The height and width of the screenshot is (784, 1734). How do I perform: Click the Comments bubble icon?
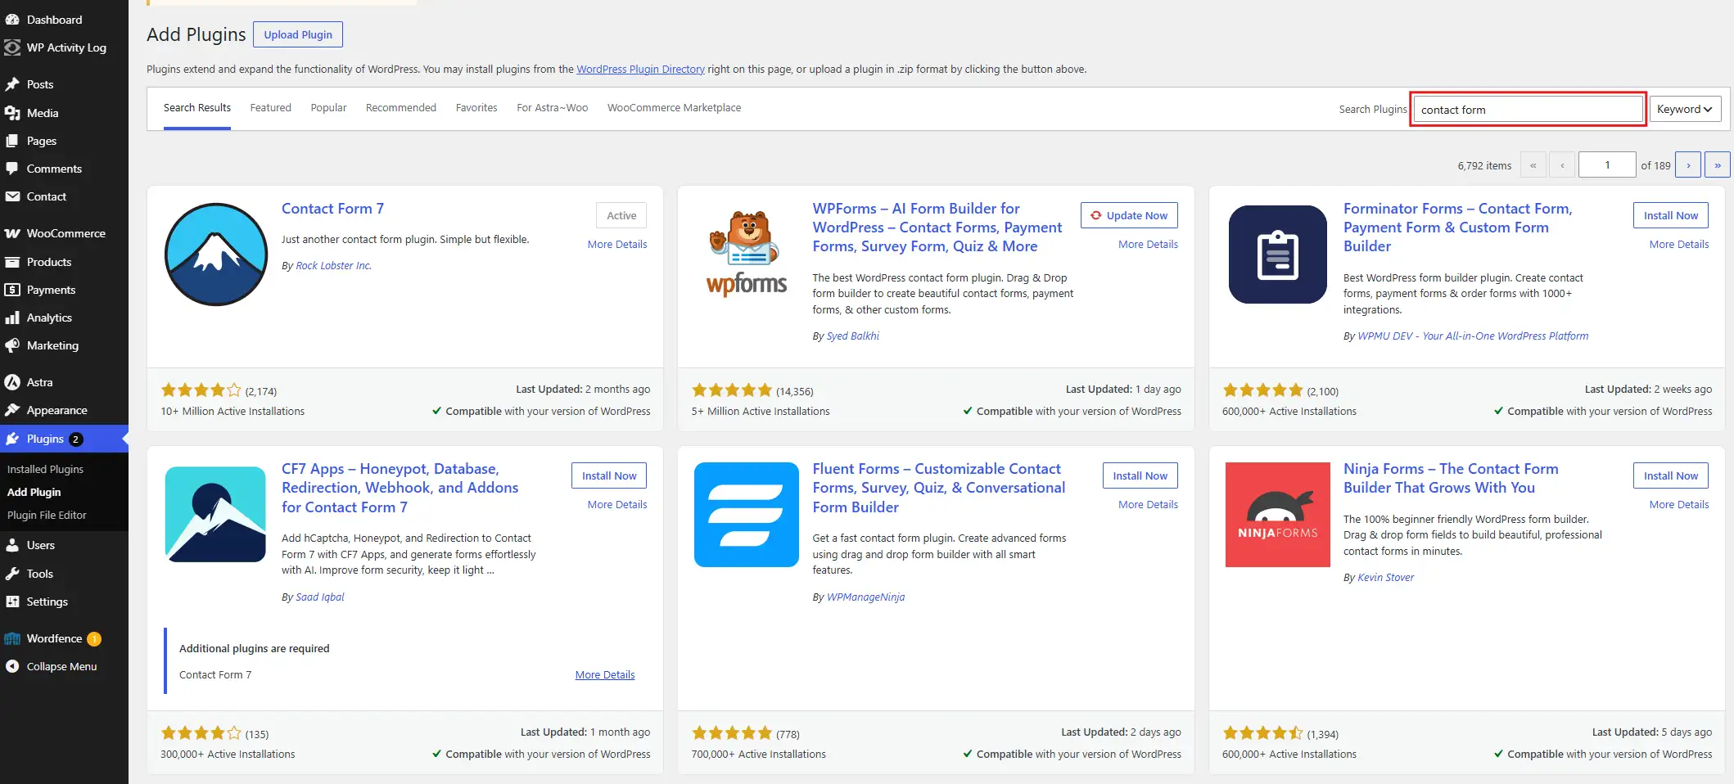point(12,169)
